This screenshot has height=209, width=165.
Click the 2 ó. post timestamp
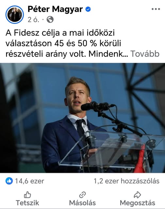coord(33,20)
